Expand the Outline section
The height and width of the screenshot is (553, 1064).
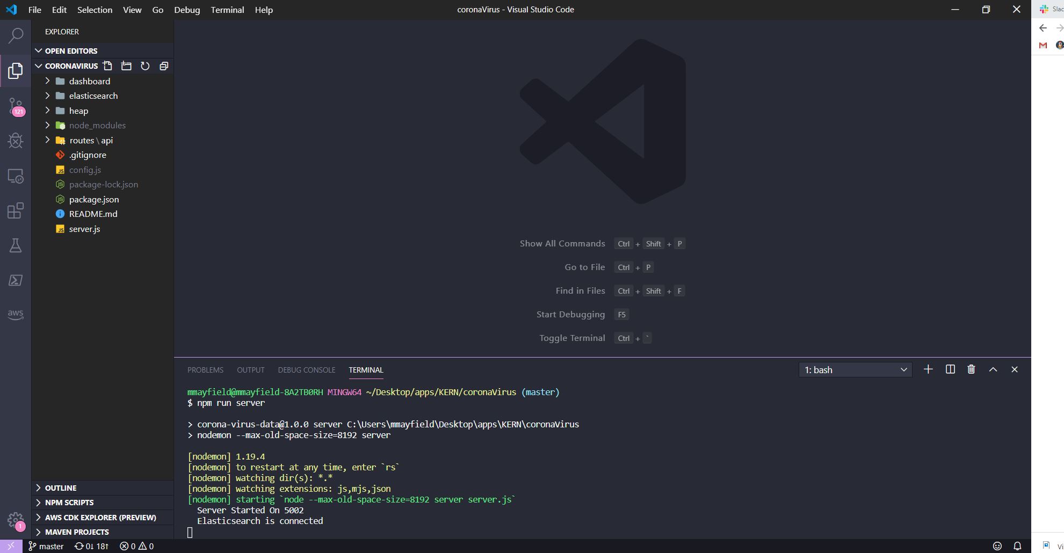[103, 488]
